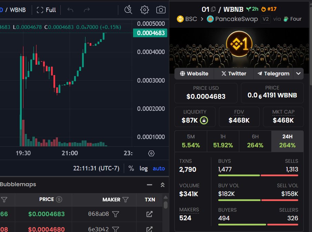Open chart time axis settings icon

[x=151, y=153]
